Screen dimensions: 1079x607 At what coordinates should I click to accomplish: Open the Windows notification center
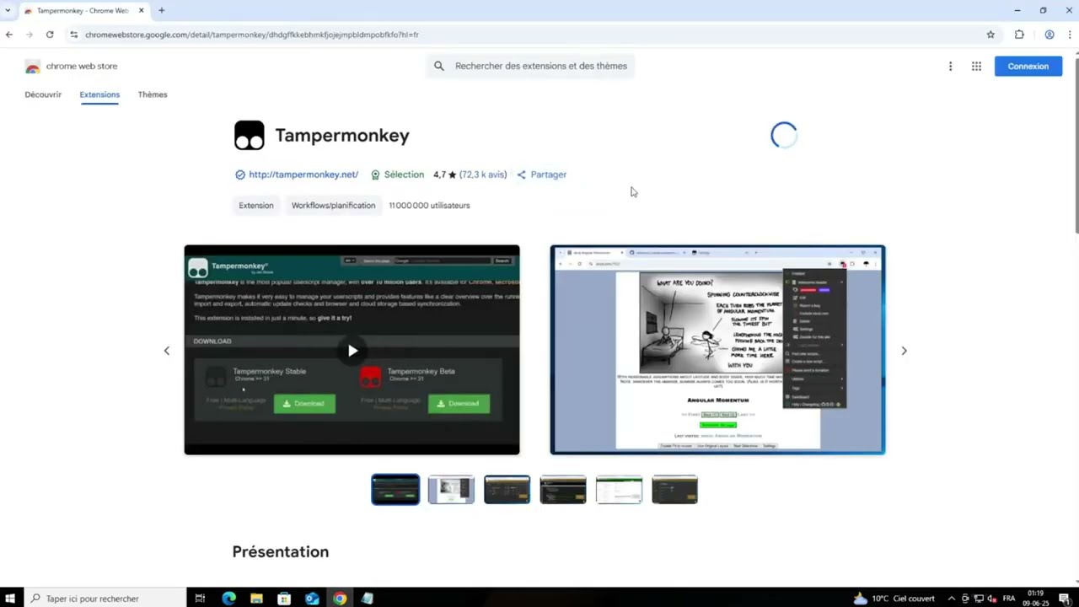click(1064, 599)
